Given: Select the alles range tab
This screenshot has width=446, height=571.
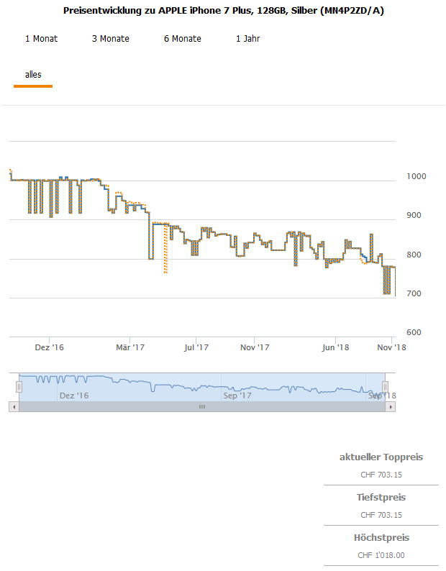Looking at the screenshot, I should click(33, 75).
